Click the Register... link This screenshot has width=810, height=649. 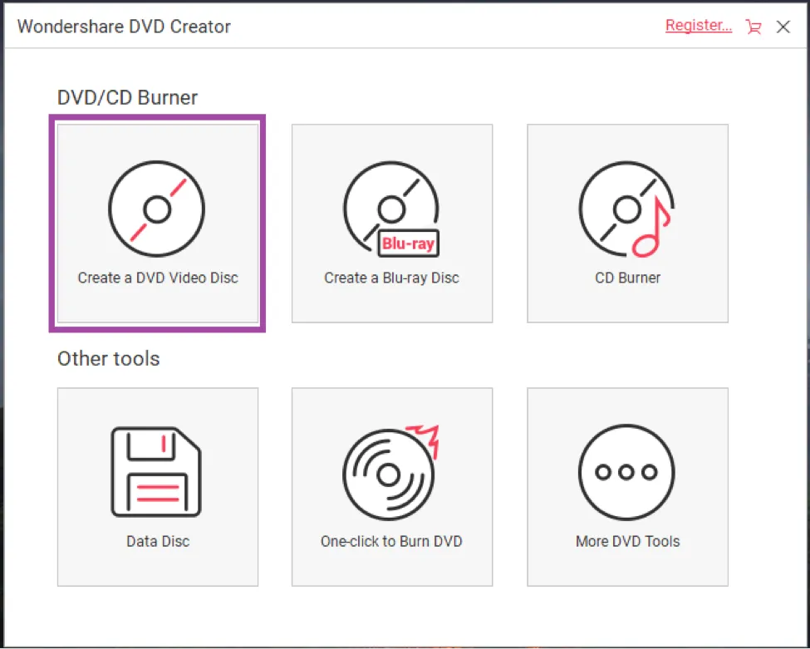(x=699, y=25)
